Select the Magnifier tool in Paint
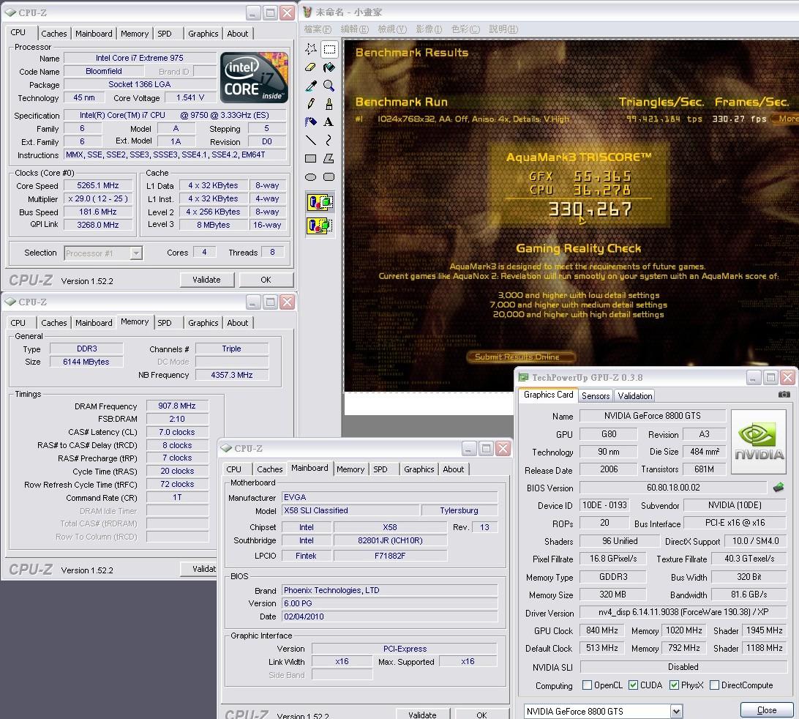 (x=329, y=86)
